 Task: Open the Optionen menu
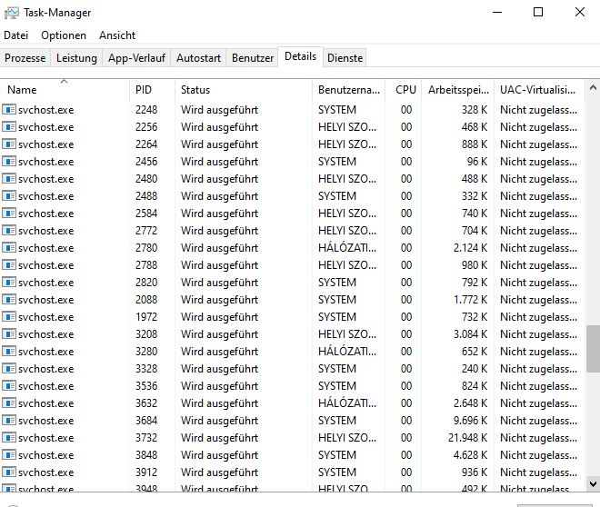pyautogui.click(x=64, y=35)
